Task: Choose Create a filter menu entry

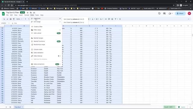Action: click(46, 27)
